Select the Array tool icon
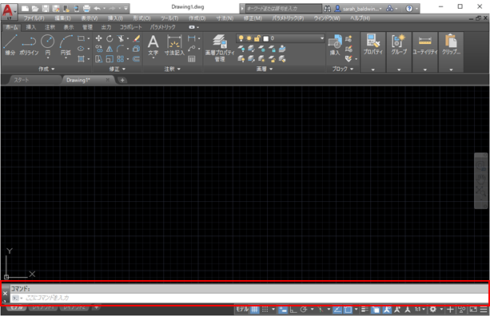 (x=121, y=58)
